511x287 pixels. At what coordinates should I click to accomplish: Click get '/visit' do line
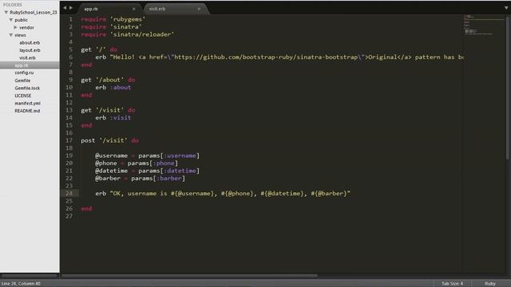pyautogui.click(x=108, y=110)
